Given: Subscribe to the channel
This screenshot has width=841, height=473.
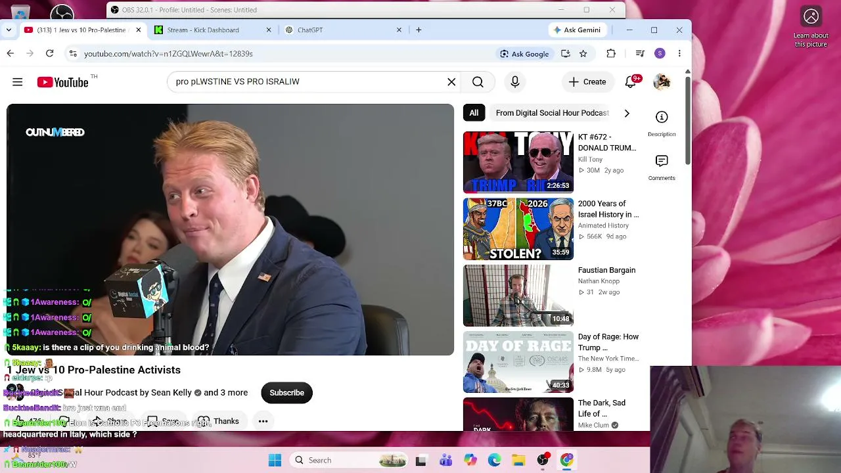Looking at the screenshot, I should coord(286,393).
